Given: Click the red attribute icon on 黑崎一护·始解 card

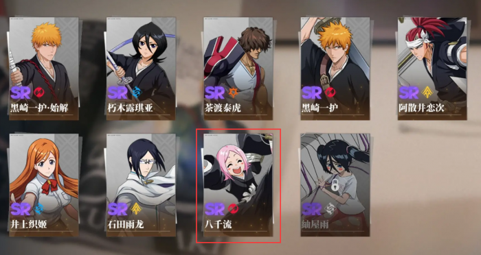Looking at the screenshot, I should pos(39,92).
